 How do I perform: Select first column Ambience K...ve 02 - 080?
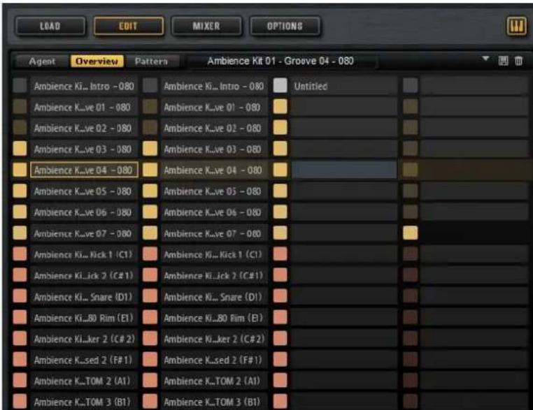click(x=84, y=129)
